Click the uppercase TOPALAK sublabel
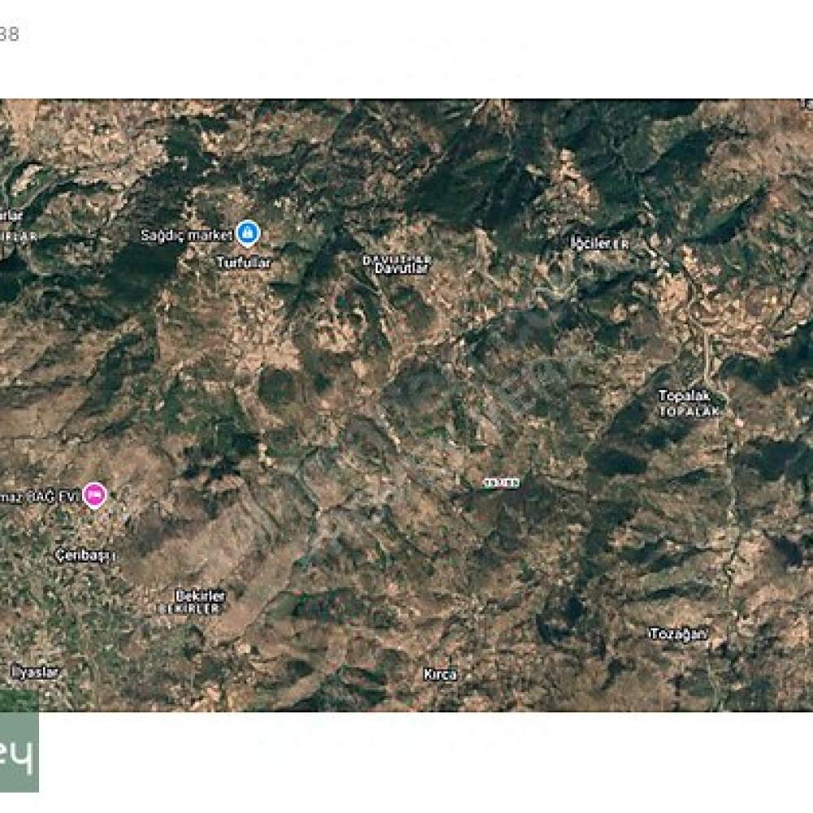This screenshot has height=813, width=813. coord(689,411)
